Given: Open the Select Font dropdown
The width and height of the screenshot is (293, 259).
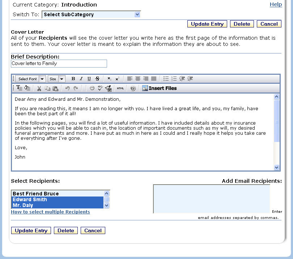Looking at the screenshot, I should pyautogui.click(x=31, y=79).
